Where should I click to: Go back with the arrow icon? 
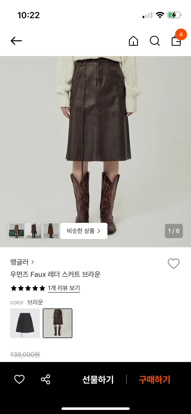point(16,41)
